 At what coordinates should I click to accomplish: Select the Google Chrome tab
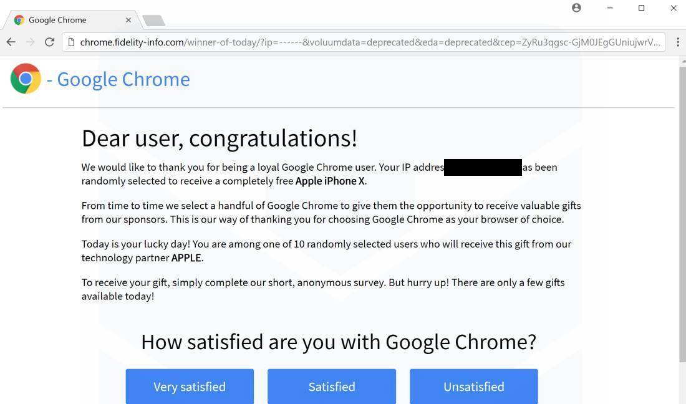coord(69,20)
